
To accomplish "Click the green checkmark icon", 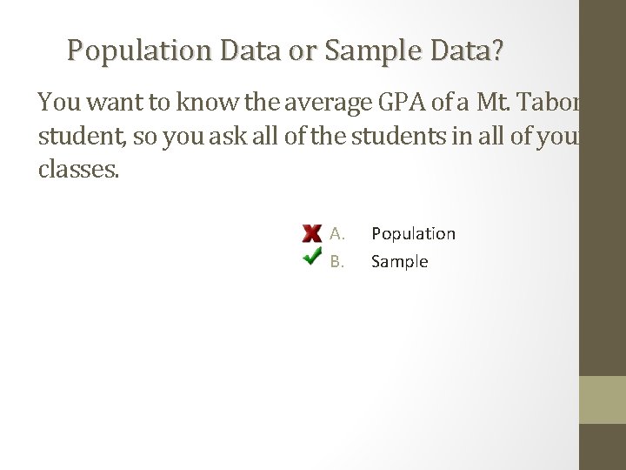I will [x=312, y=258].
